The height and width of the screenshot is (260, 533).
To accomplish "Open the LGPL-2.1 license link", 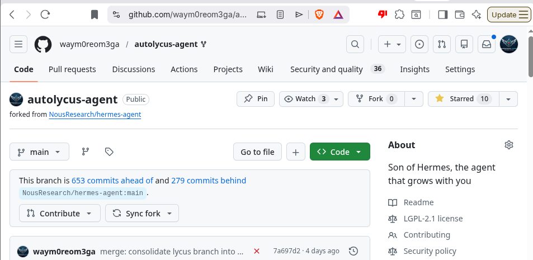I will pos(433,219).
